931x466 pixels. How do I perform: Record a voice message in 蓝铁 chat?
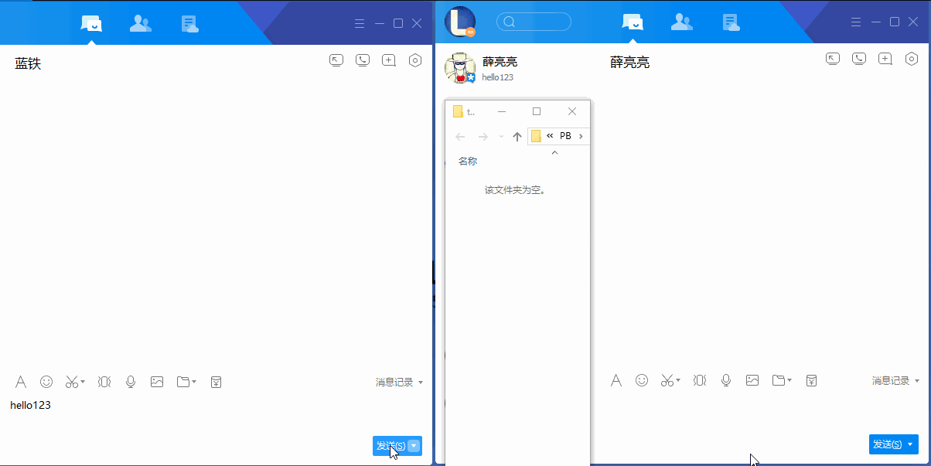pos(131,382)
